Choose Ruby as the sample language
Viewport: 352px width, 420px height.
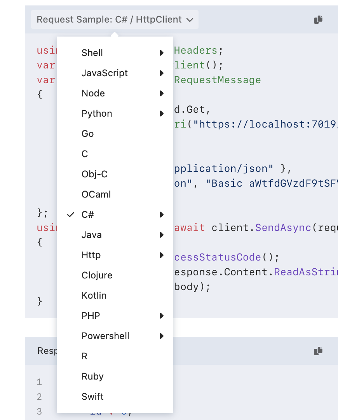coord(92,376)
